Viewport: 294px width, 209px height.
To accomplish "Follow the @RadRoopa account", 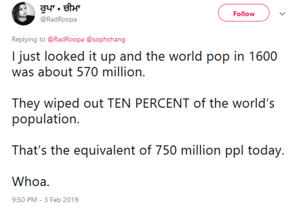I will [243, 13].
